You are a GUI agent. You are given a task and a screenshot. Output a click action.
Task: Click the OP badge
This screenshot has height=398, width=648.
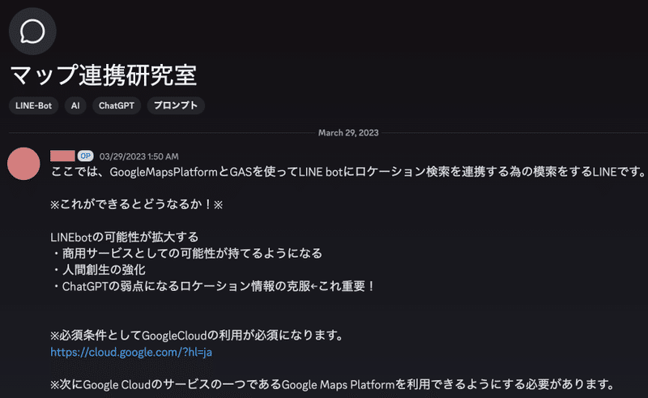(86, 156)
